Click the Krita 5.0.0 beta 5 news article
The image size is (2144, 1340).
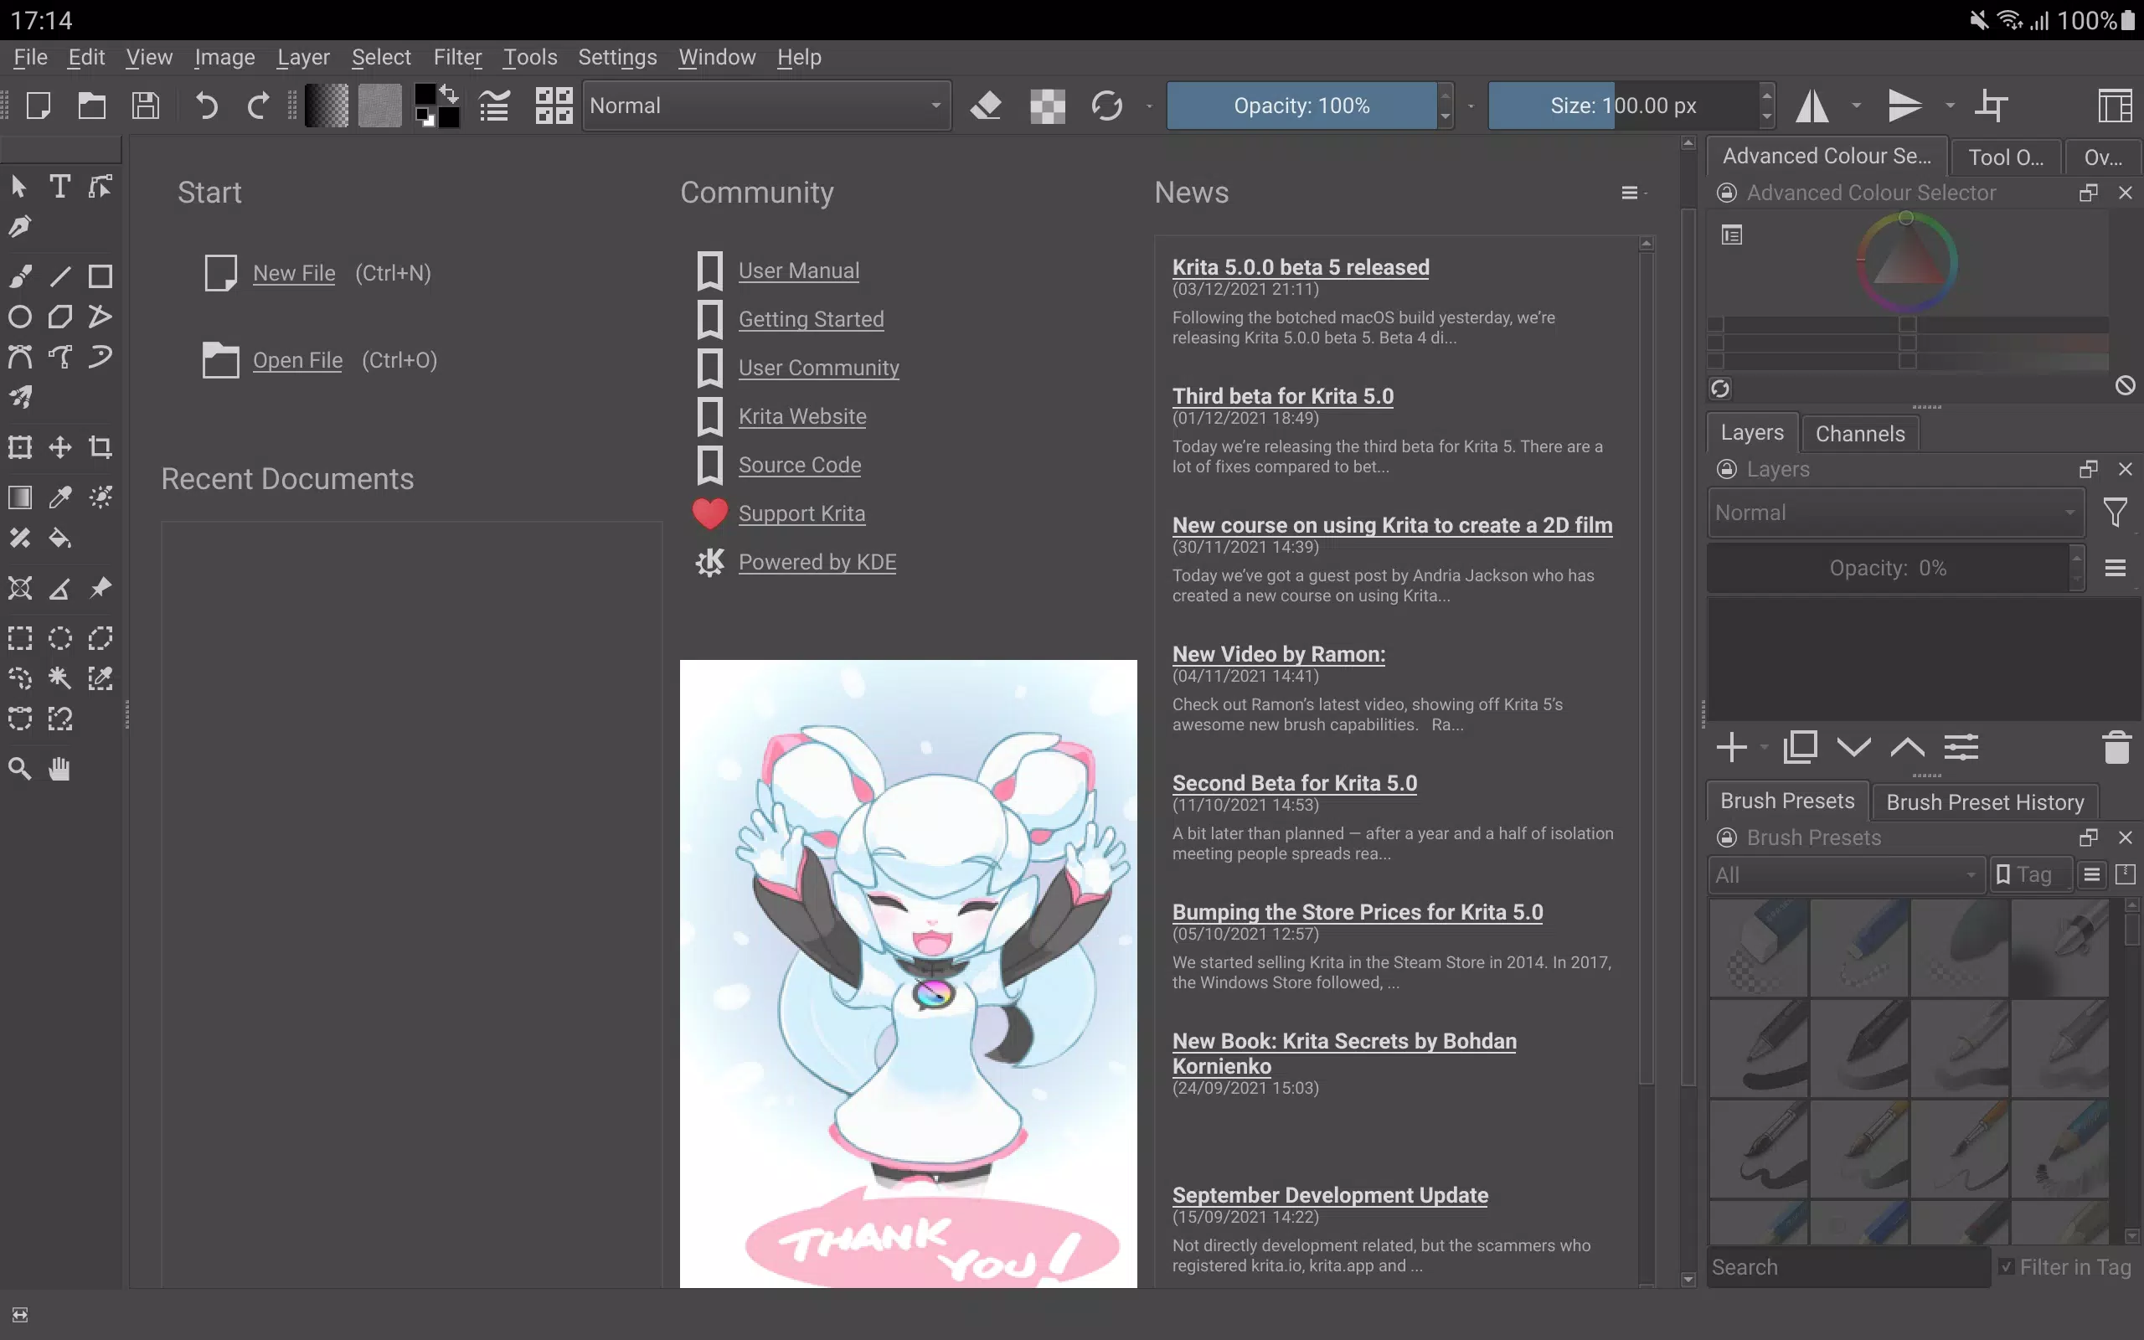pyautogui.click(x=1300, y=265)
